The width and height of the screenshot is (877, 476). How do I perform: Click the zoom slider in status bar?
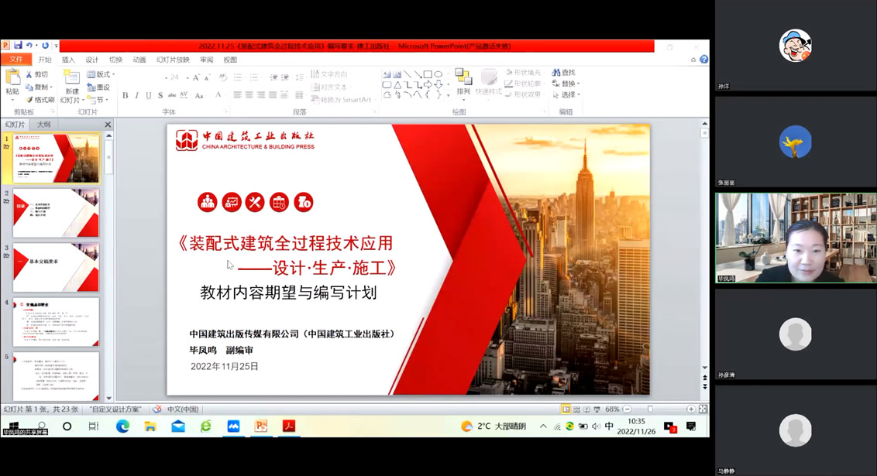[650, 409]
